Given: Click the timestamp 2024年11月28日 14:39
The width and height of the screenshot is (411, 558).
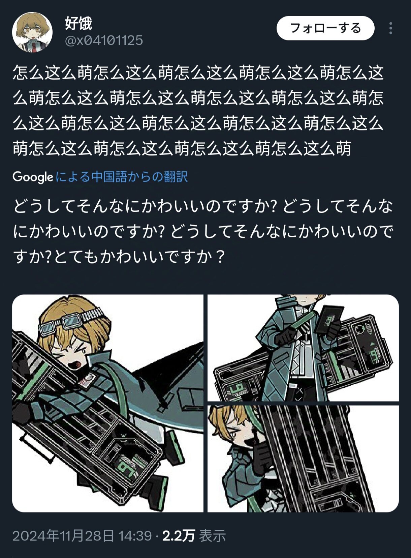Looking at the screenshot, I should 82,536.
